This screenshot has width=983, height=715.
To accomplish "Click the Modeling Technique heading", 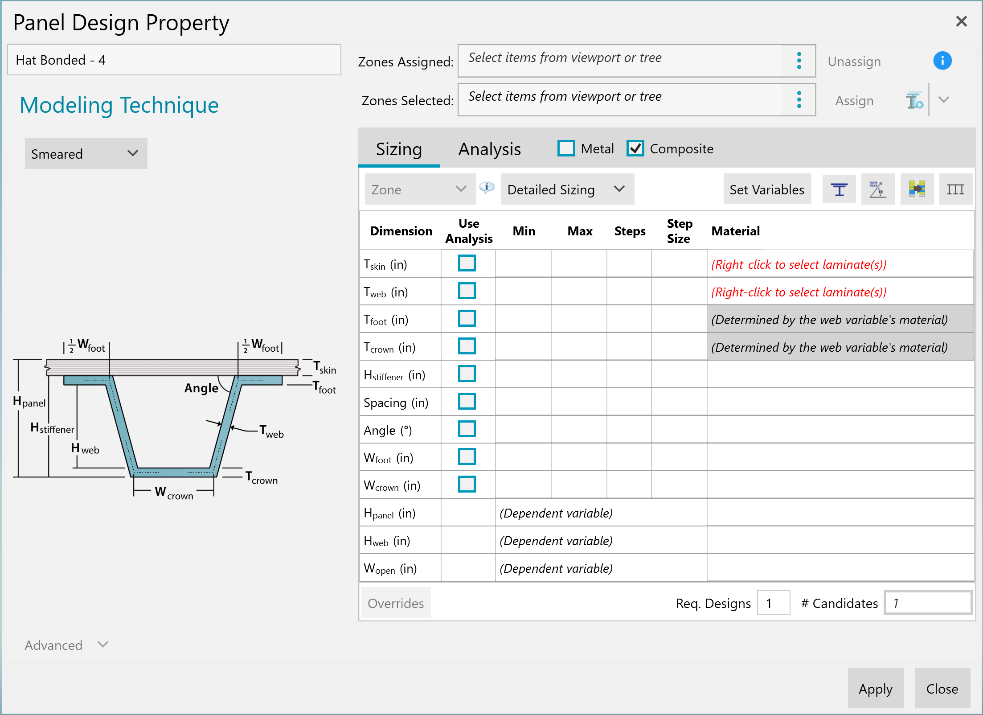I will coord(119,105).
